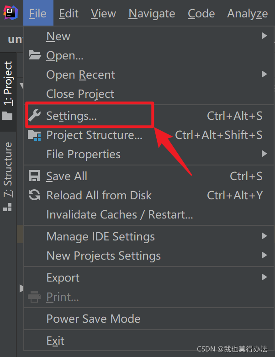The width and height of the screenshot is (275, 357).
Task: Toggle Power Save Mode
Action: pos(93,319)
